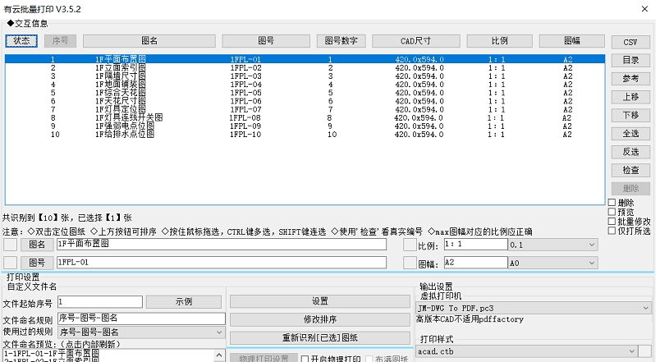Invert selection with 反选
Image resolution: width=660 pixels, height=362 pixels.
(630, 152)
